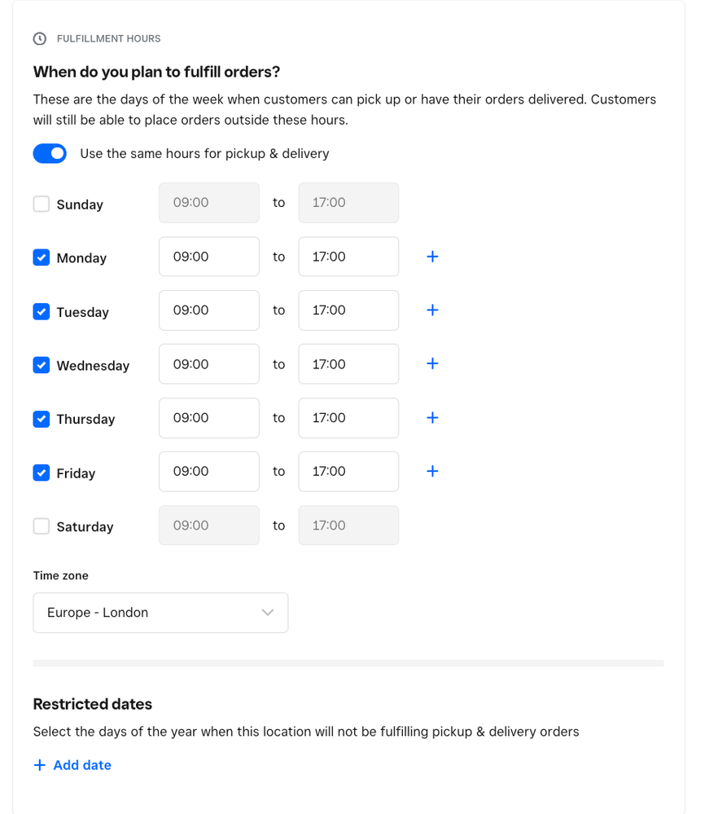709x814 pixels.
Task: Edit Tuesday end time field
Action: (348, 310)
